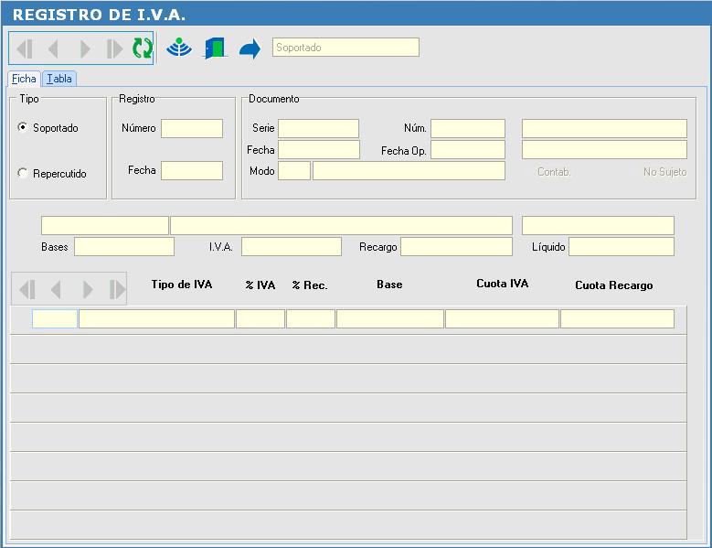Go to previous record in top toolbar
Image resolution: width=712 pixels, height=548 pixels.
[54, 48]
